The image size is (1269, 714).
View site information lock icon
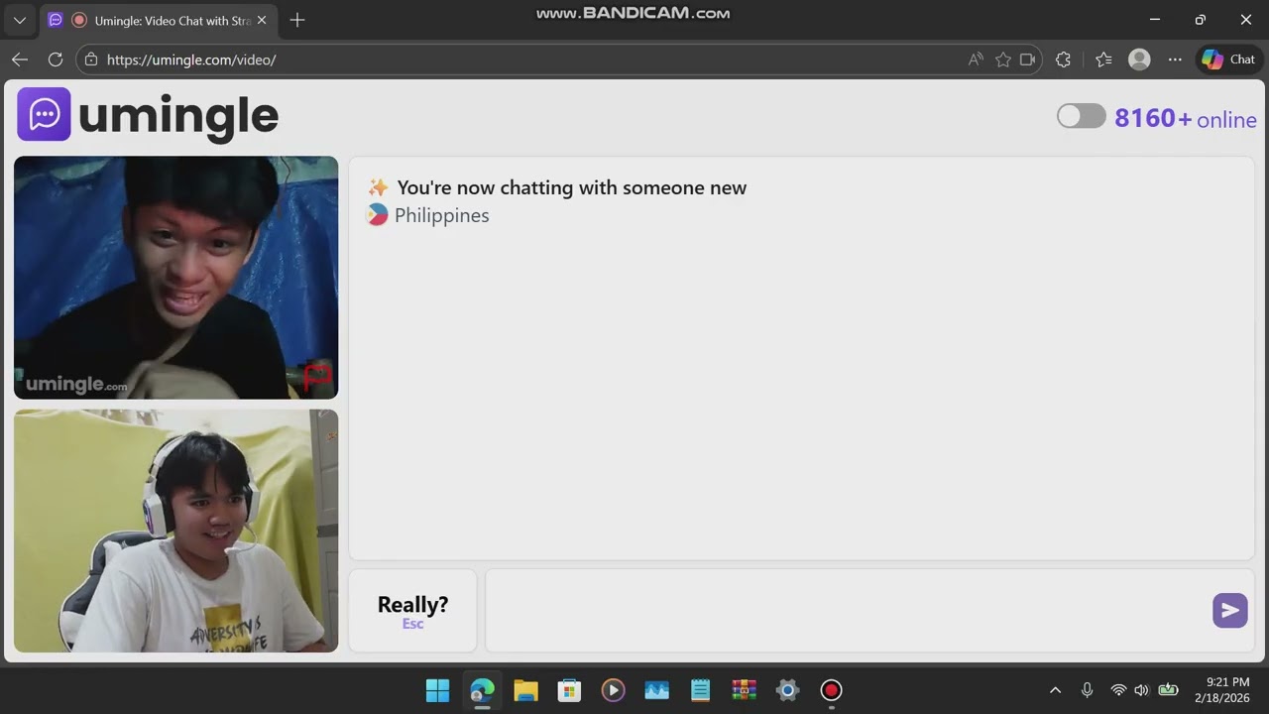click(91, 59)
